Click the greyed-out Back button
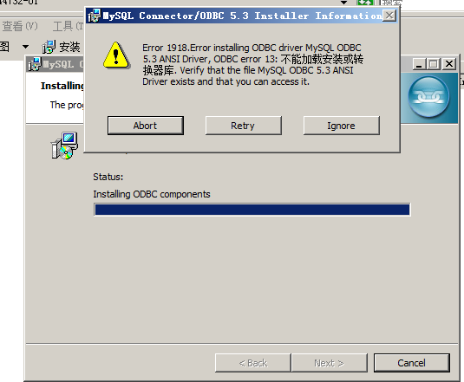The image size is (464, 382). pyautogui.click(x=253, y=363)
